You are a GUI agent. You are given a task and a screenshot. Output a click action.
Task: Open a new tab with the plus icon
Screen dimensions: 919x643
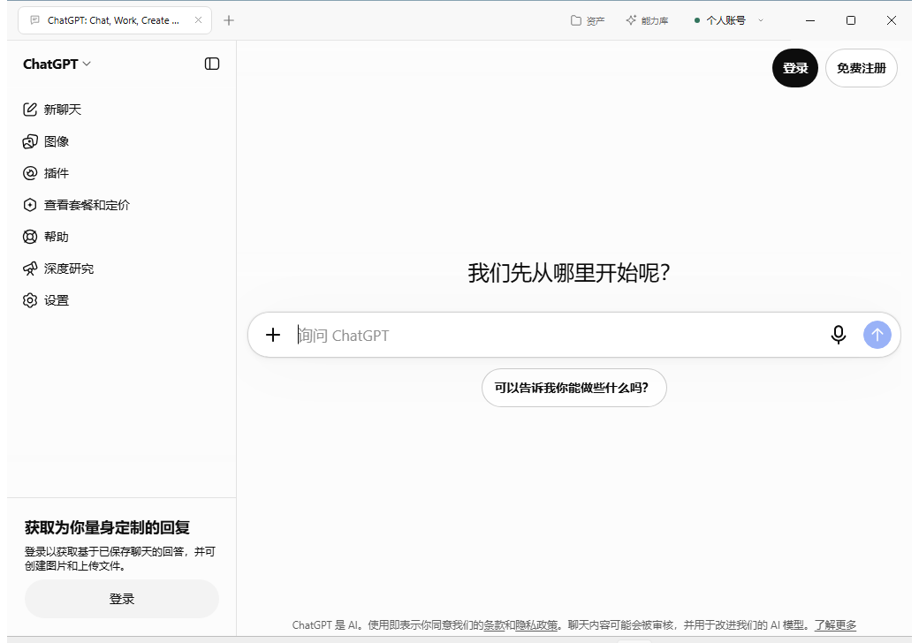(229, 20)
